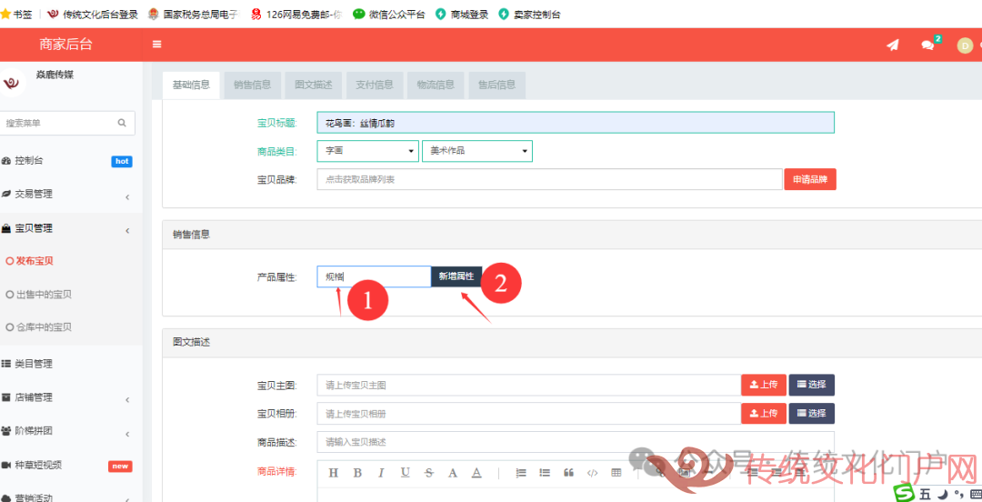Focus the 产品属性 input field
The image size is (982, 502).
pyautogui.click(x=374, y=276)
